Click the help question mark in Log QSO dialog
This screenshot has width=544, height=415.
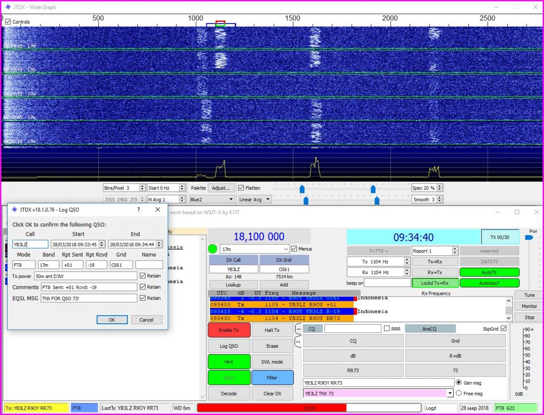coord(139,210)
